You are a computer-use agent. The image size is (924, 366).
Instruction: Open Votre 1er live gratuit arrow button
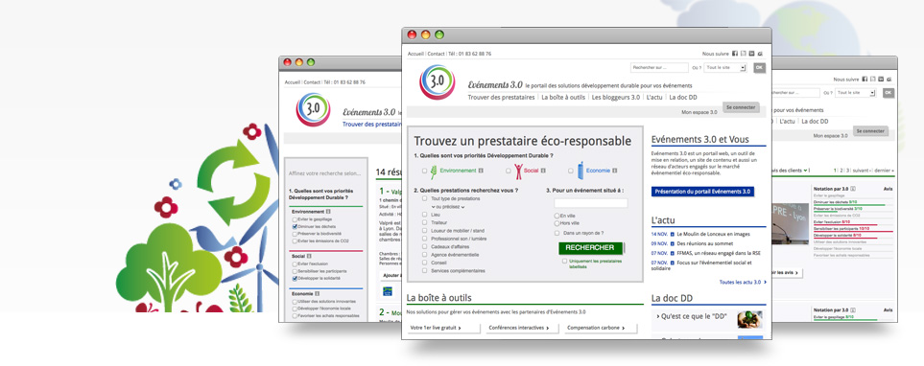[x=443, y=328]
